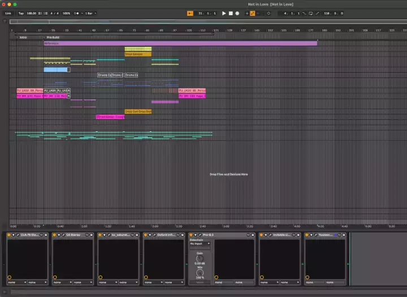The image size is (407, 297).
Task: Select the 168.00 tempo field
Action: [32, 13]
